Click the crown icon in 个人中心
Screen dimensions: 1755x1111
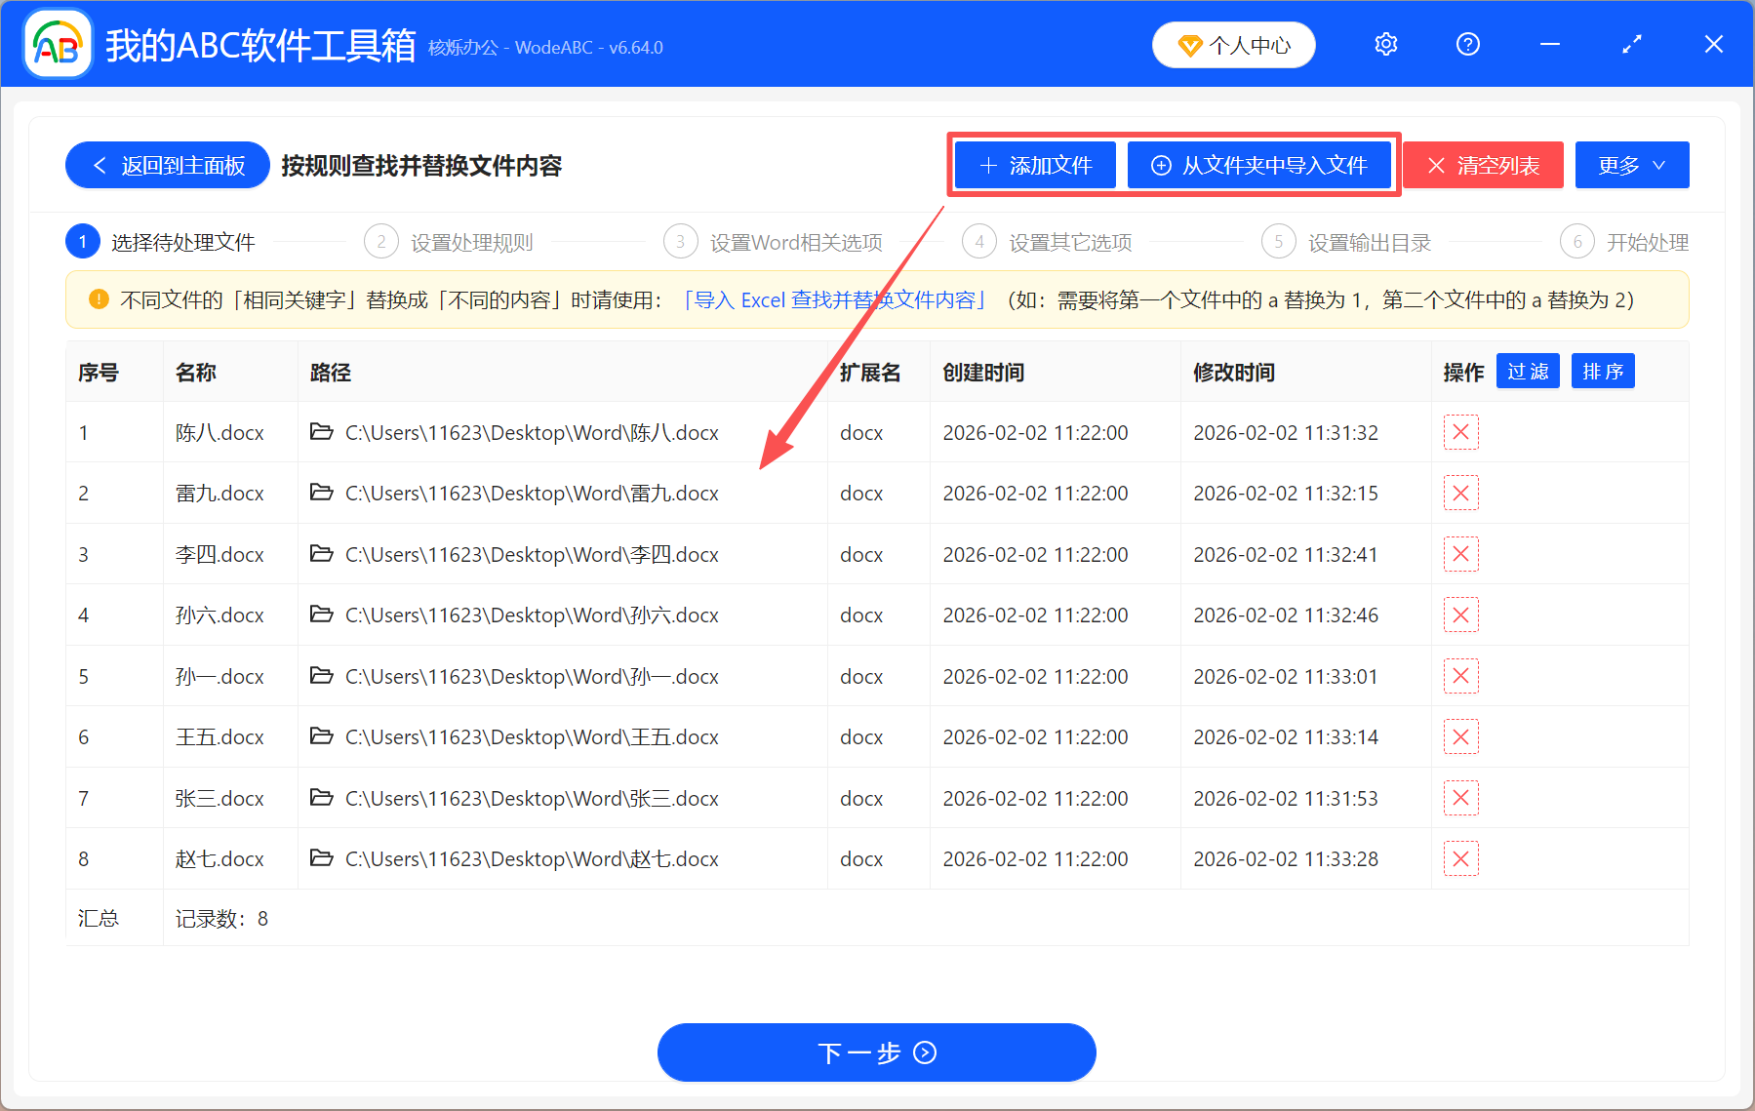(x=1190, y=45)
